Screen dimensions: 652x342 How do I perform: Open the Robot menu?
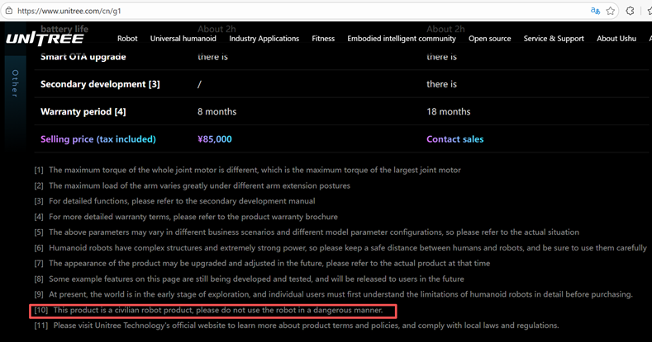click(x=127, y=39)
